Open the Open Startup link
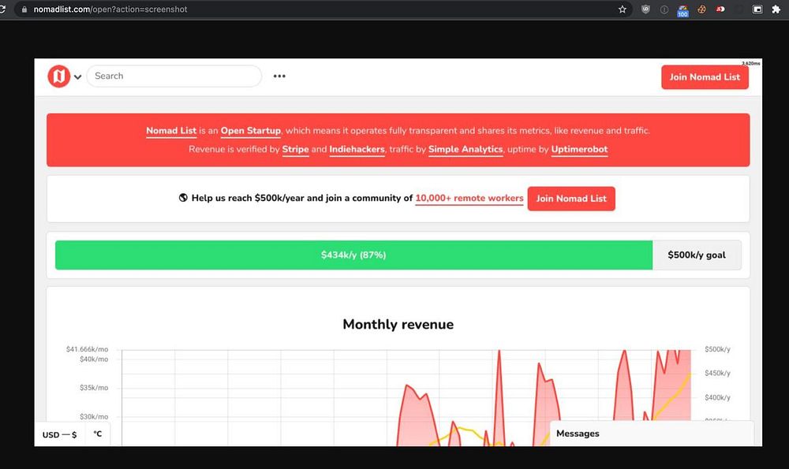The height and width of the screenshot is (469, 789). pyautogui.click(x=251, y=131)
